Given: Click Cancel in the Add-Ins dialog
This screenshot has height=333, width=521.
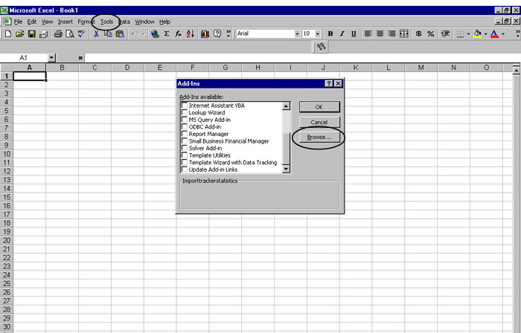Looking at the screenshot, I should point(319,122).
